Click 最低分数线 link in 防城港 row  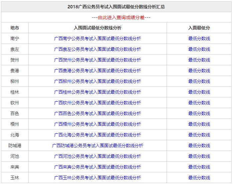(x=199, y=146)
